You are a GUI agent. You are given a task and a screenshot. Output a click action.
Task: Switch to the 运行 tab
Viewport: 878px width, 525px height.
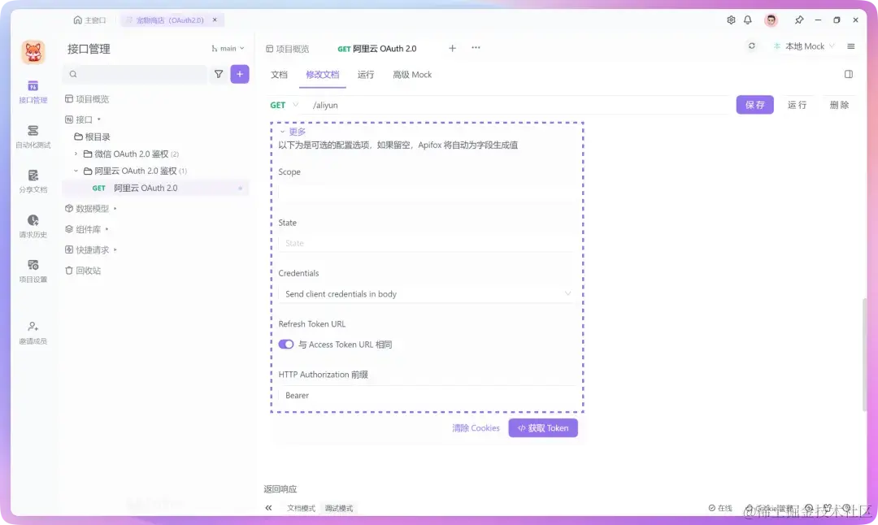[366, 75]
